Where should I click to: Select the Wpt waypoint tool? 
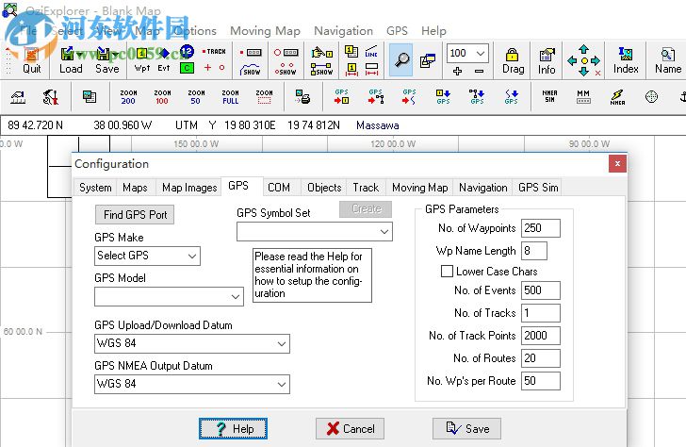142,60
